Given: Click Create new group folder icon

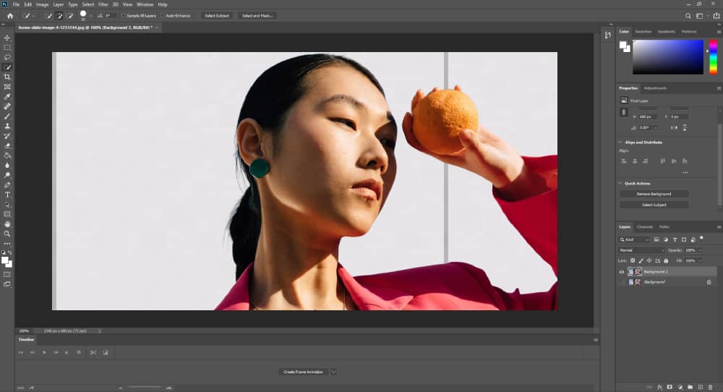Looking at the screenshot, I should coord(690,387).
